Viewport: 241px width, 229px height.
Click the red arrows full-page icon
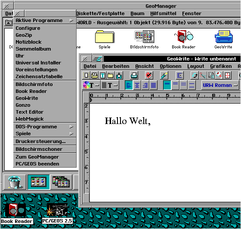click(227, 75)
